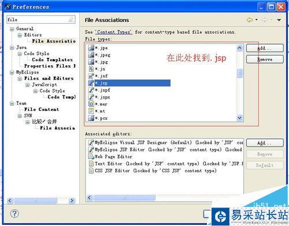The height and width of the screenshot is (226, 289).
Task: Click associated editors horizontal scrollbar thumb
Action: pos(124,198)
